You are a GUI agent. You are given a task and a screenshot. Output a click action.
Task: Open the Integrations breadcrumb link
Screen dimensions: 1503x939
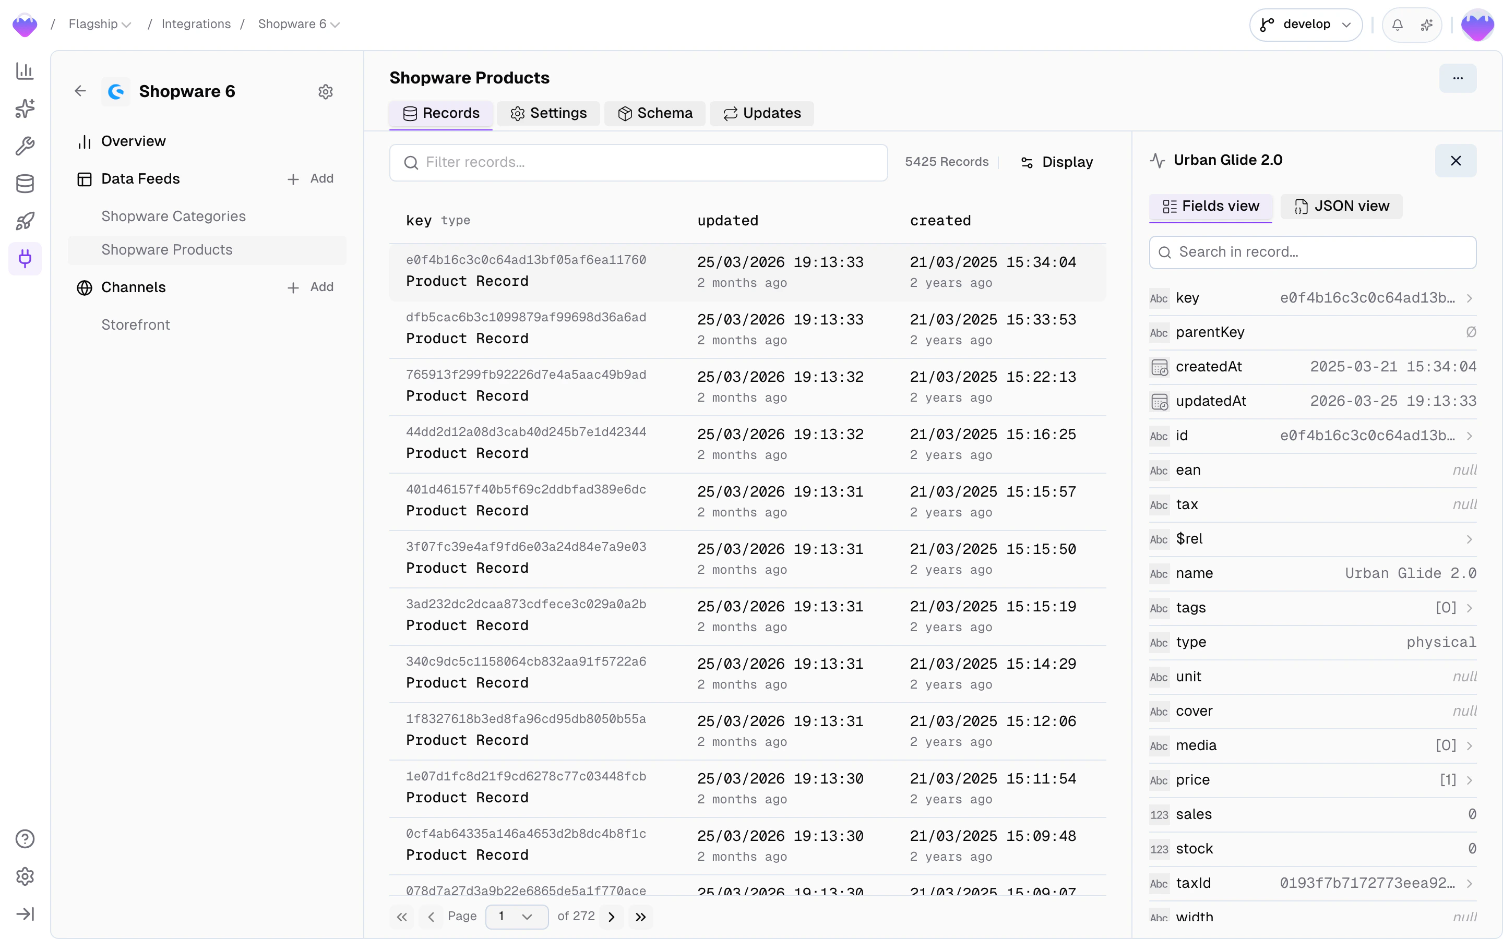[x=196, y=24]
